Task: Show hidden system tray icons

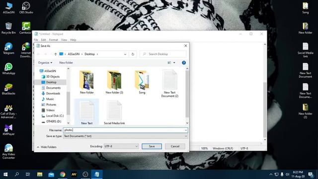Action: click(x=271, y=175)
